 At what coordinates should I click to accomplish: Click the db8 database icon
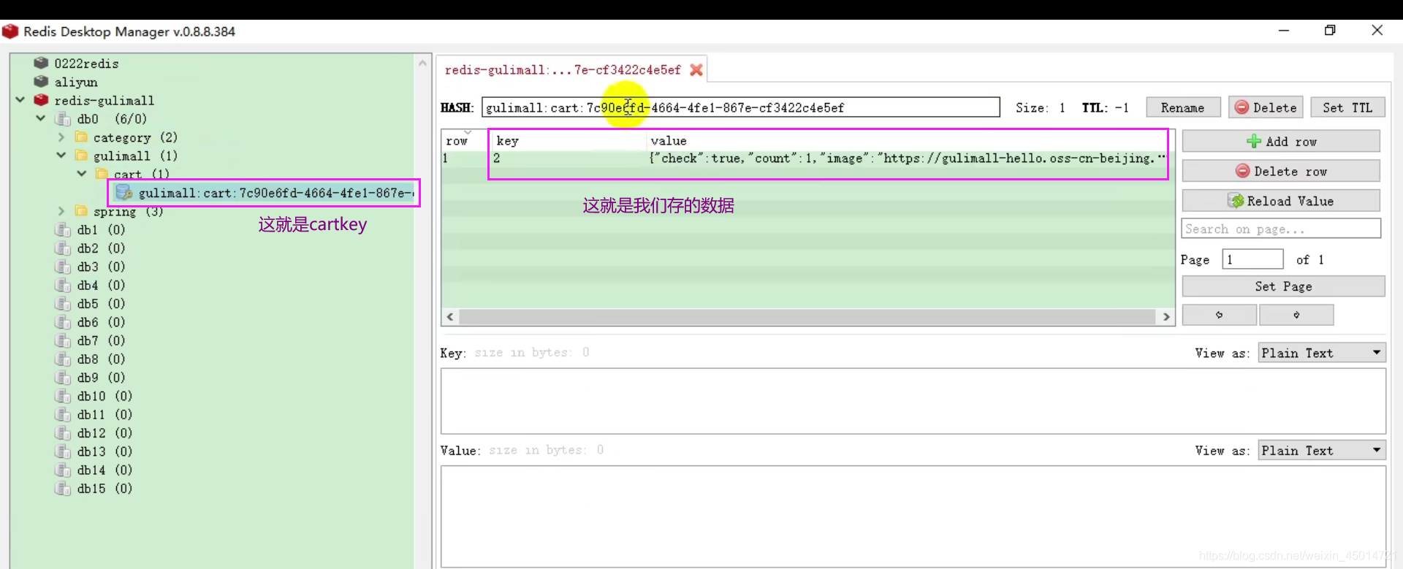[63, 359]
